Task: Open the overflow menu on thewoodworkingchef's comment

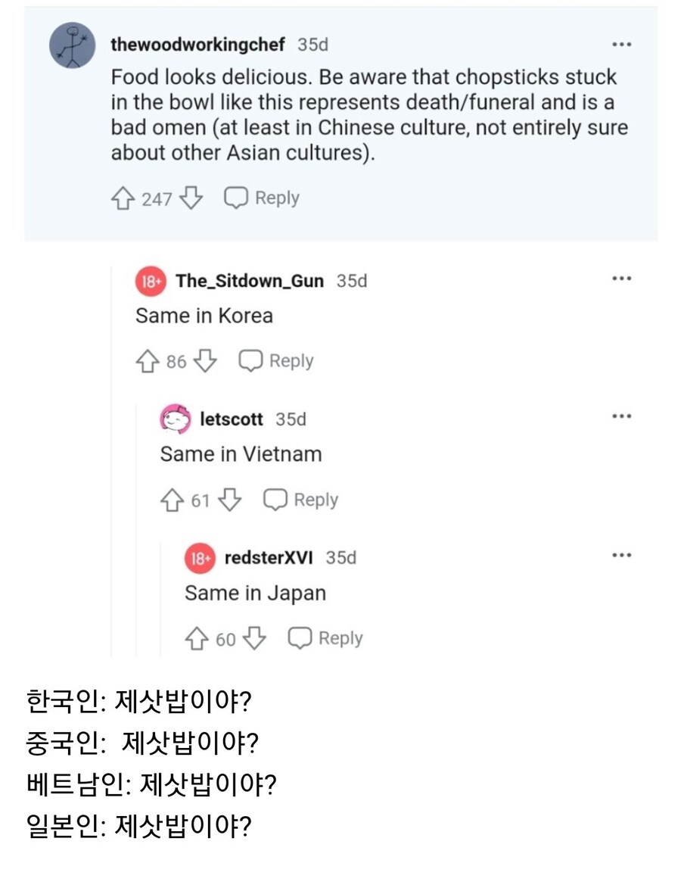Action: pyautogui.click(x=621, y=44)
